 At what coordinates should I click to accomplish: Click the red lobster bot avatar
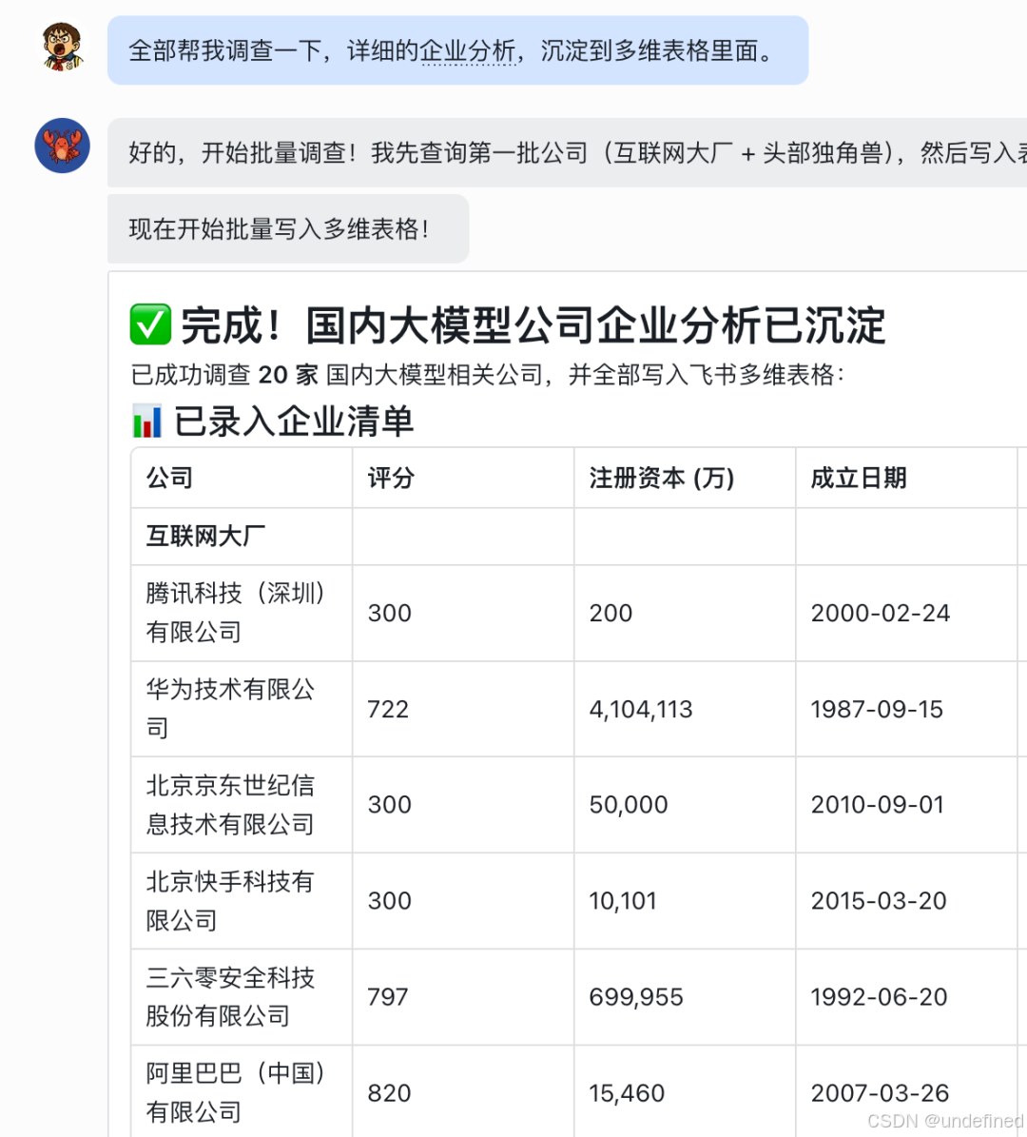[x=63, y=146]
